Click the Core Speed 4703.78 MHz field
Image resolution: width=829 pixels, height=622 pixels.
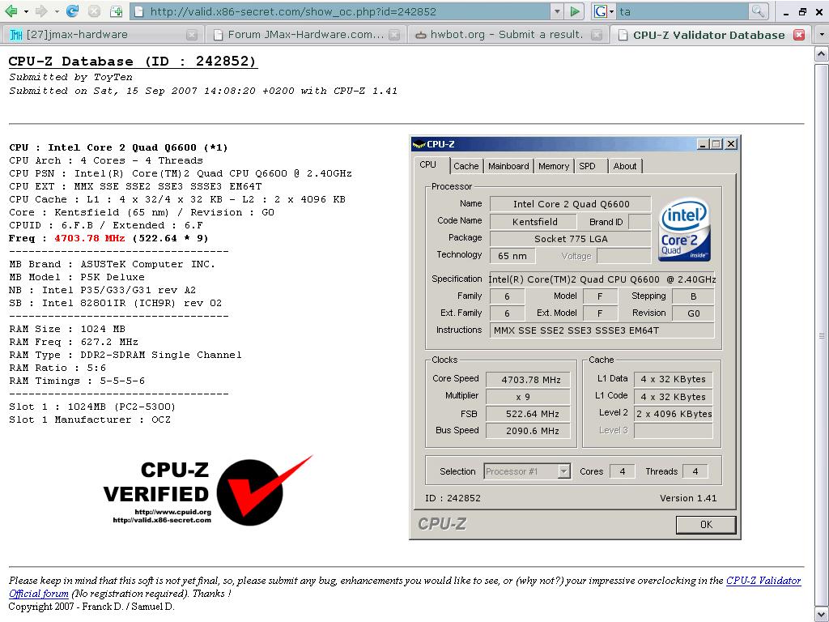coord(528,380)
